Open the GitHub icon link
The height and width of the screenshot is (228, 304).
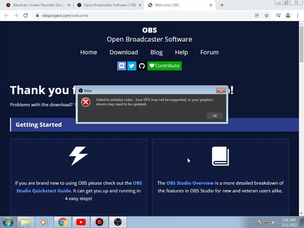142,66
